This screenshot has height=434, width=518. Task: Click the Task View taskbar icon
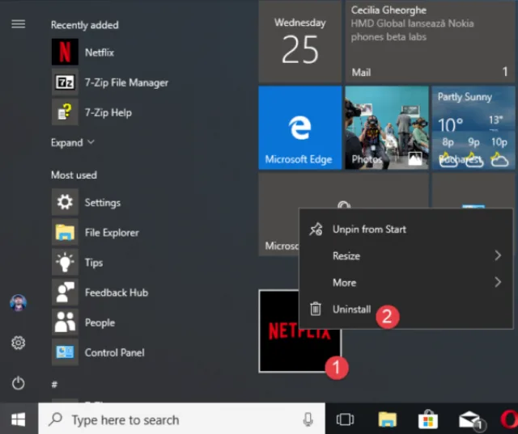point(345,419)
